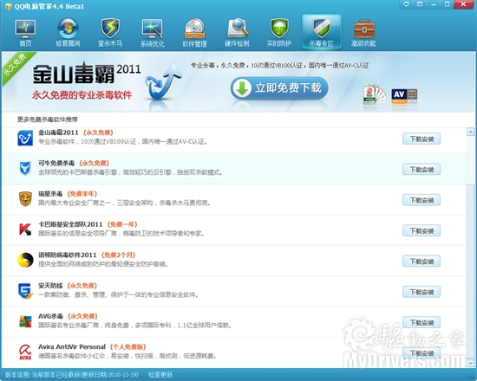Click the version info text in status bar

point(72,375)
